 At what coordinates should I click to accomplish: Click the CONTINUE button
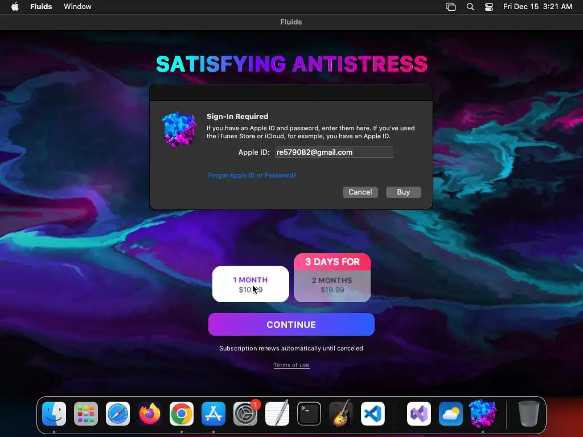(x=291, y=324)
